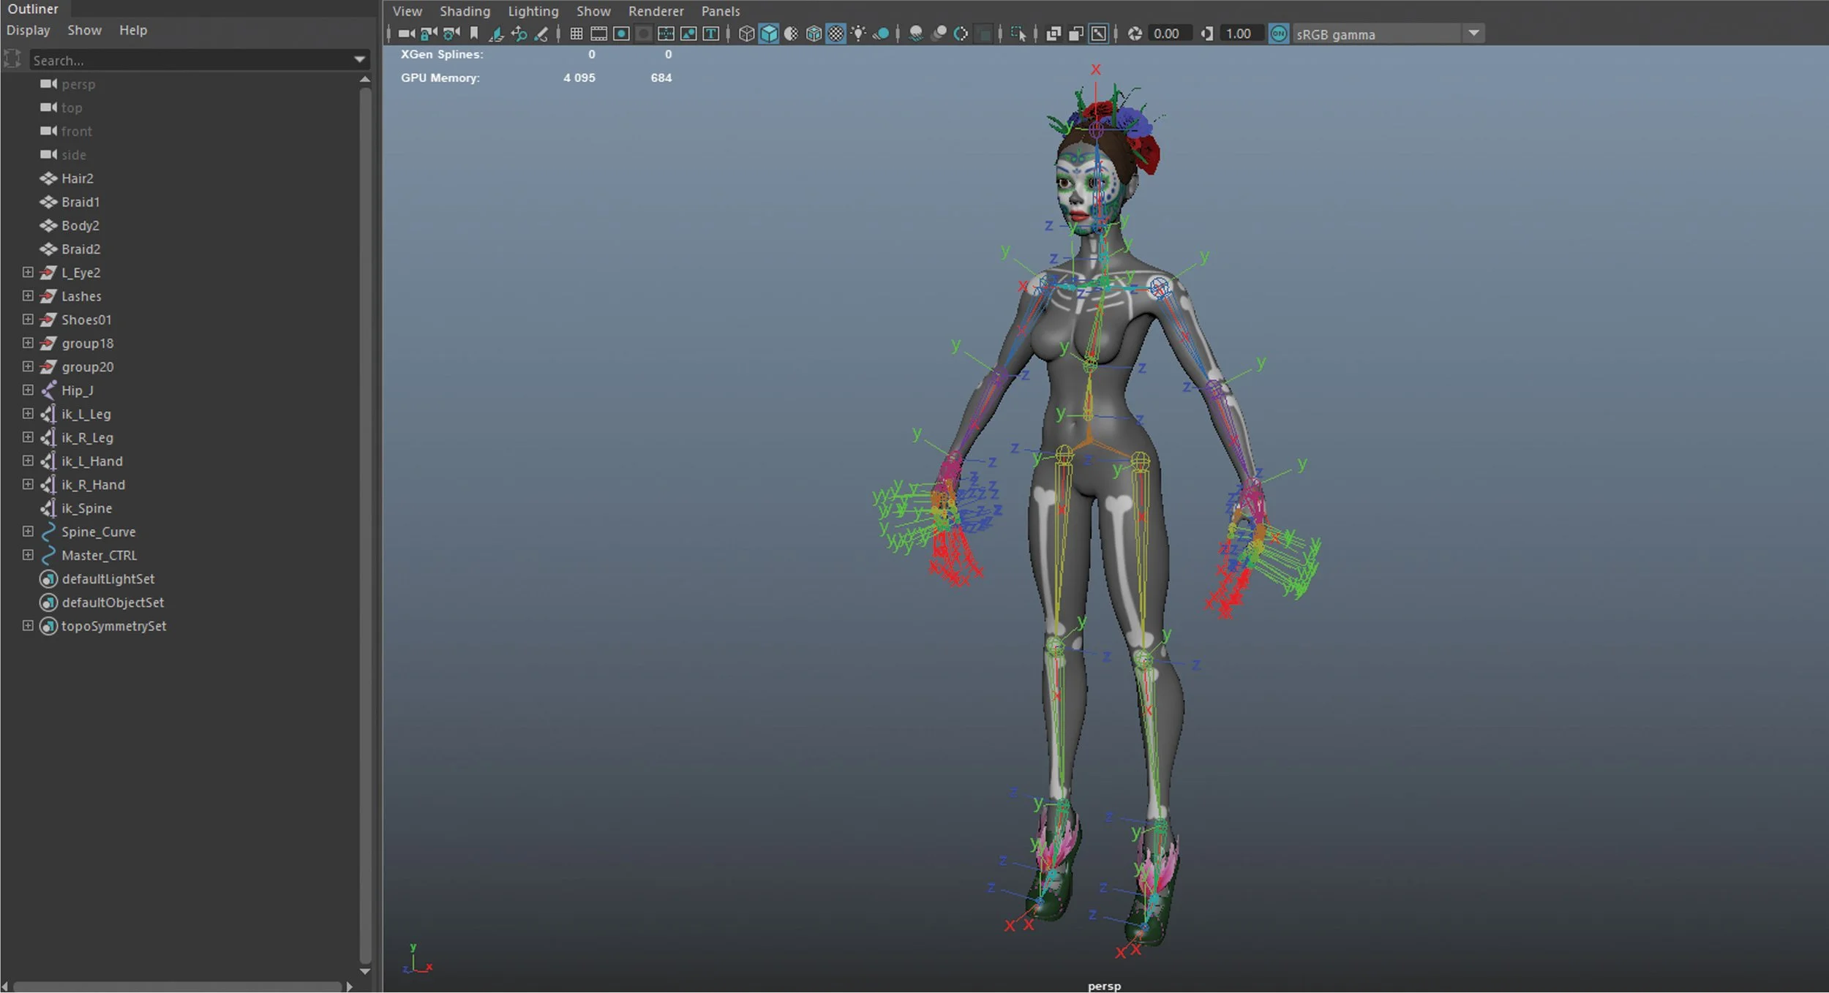This screenshot has width=1829, height=993.
Task: Expand the Master_CTRL node
Action: coord(28,555)
